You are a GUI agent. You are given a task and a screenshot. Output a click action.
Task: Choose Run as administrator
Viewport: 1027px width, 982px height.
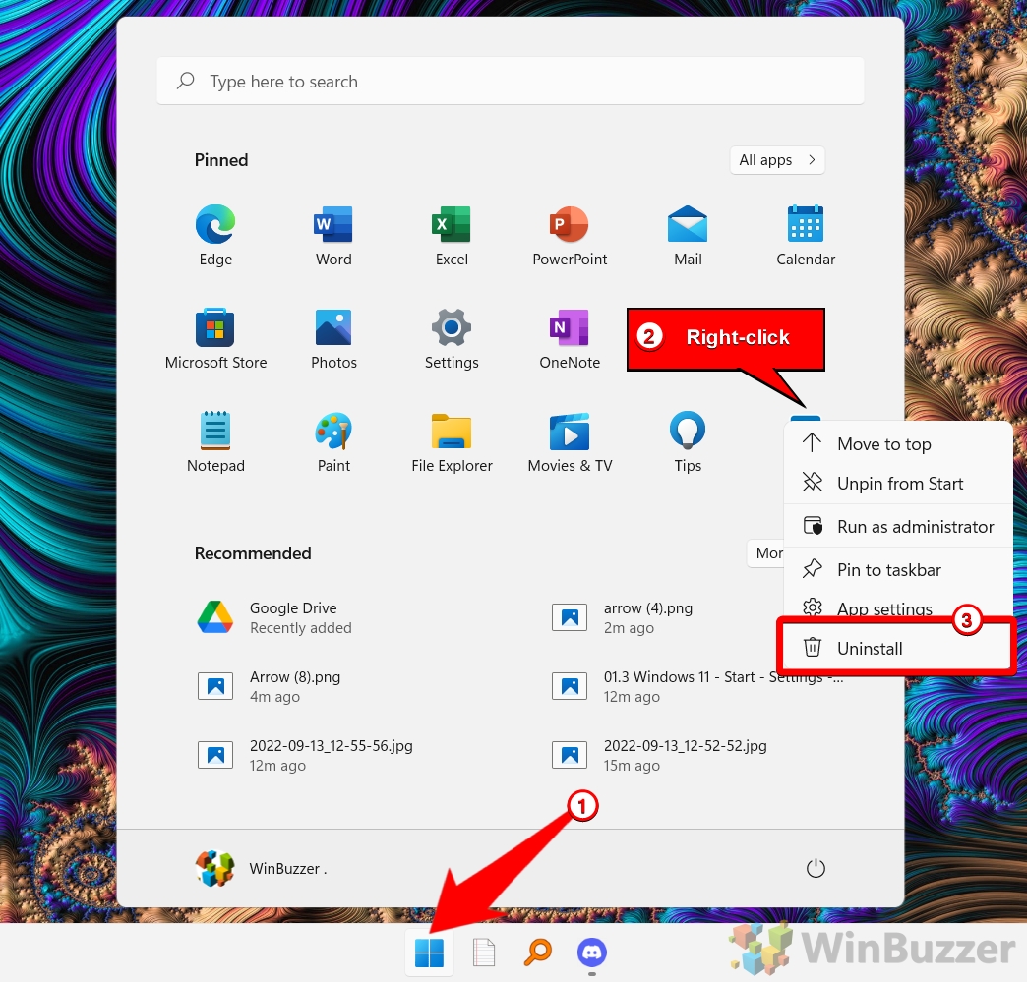898,526
